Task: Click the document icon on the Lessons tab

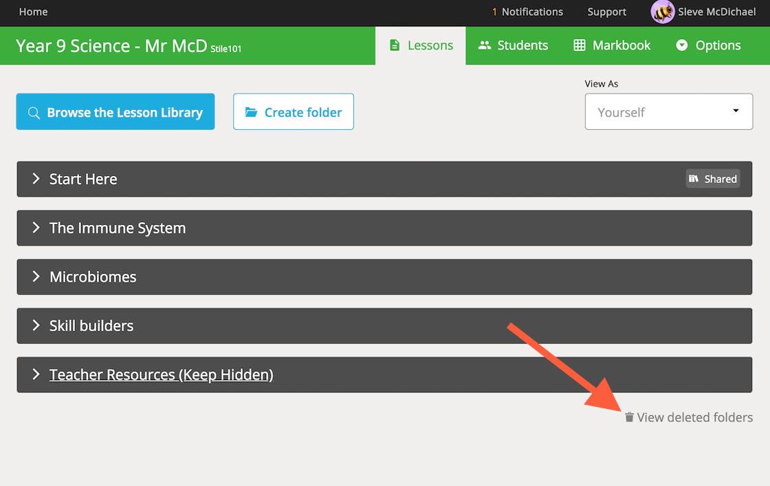Action: [x=395, y=45]
